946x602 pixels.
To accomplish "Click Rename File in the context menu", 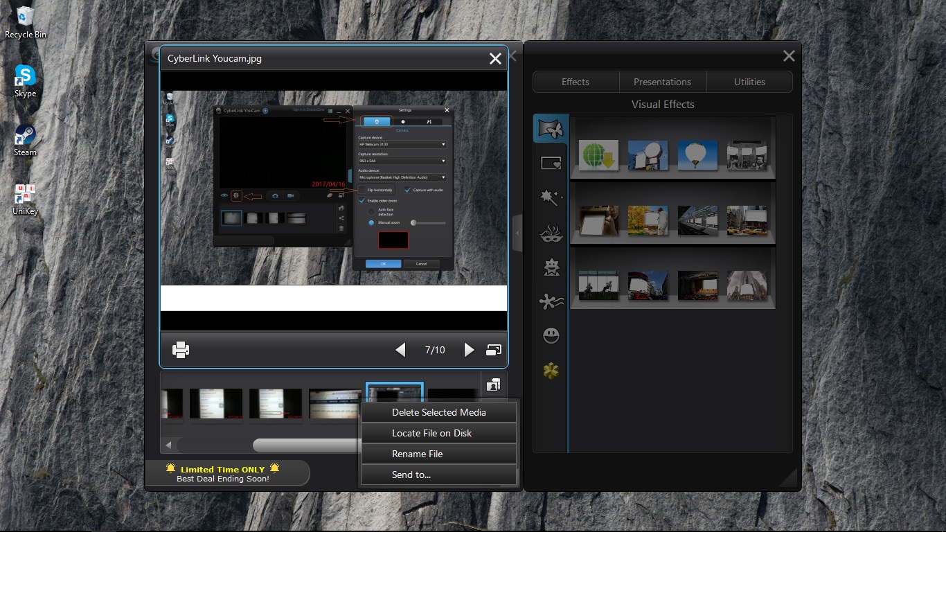I will (x=439, y=454).
